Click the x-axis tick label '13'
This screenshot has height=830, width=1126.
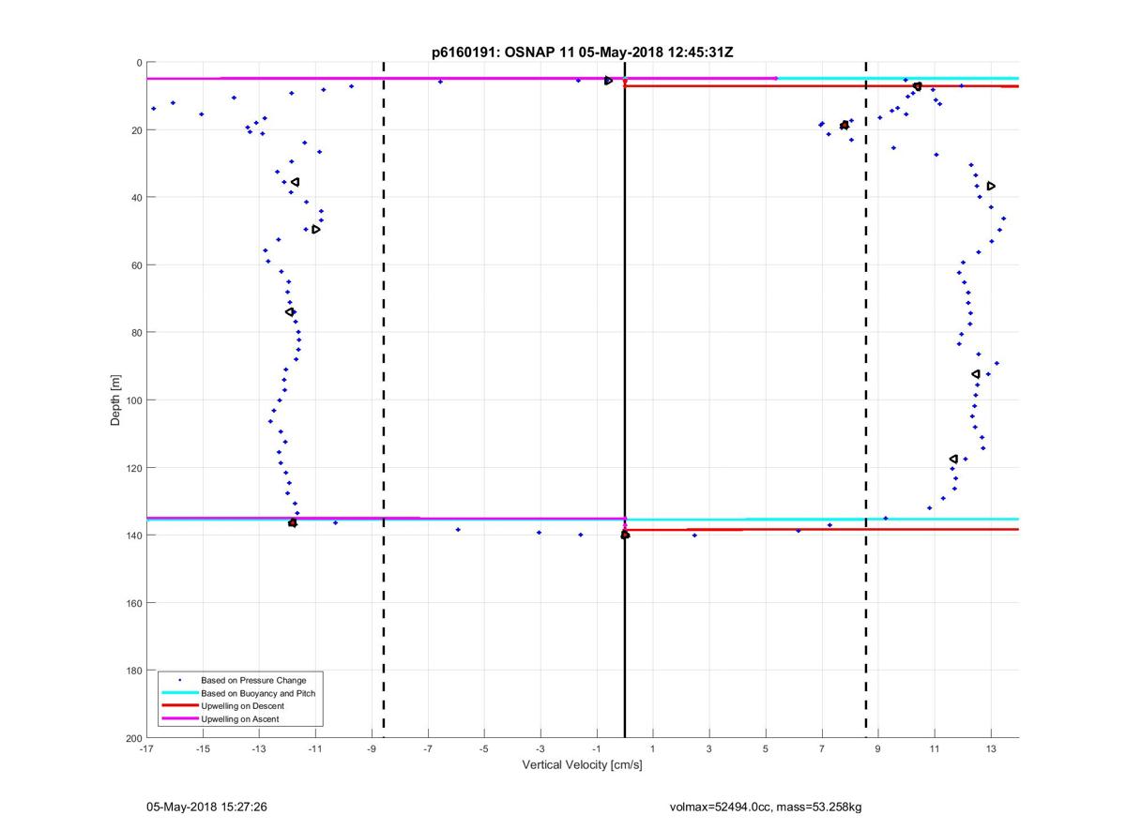click(991, 749)
